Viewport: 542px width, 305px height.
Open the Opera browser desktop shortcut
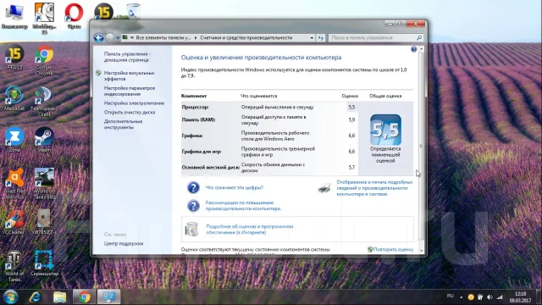[x=74, y=15]
